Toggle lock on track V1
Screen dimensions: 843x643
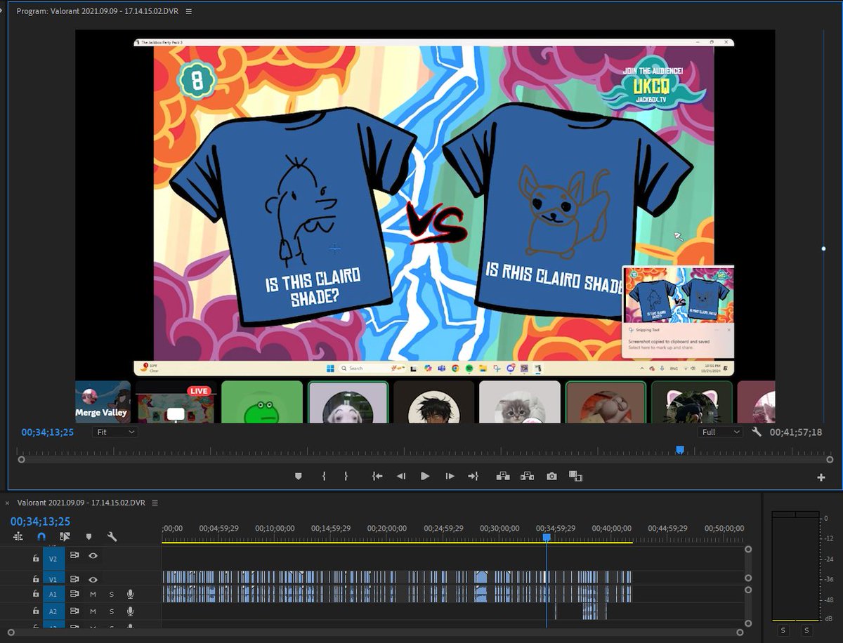pyautogui.click(x=35, y=579)
